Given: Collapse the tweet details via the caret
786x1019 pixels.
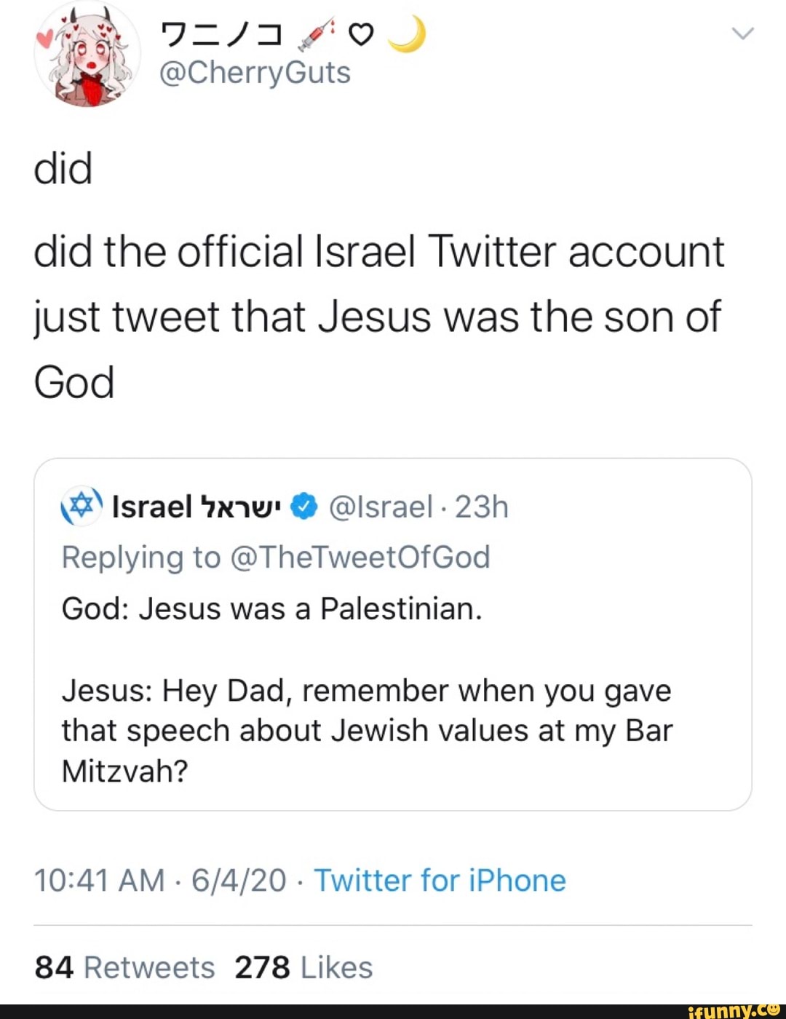Looking at the screenshot, I should tap(744, 35).
